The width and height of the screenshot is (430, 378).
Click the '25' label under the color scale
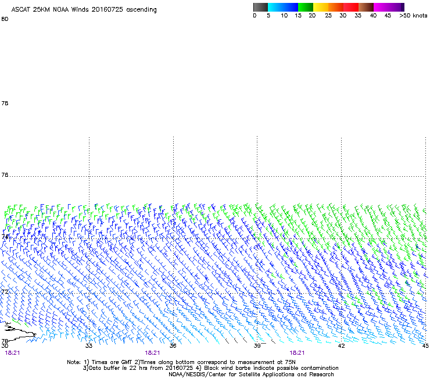(328, 16)
